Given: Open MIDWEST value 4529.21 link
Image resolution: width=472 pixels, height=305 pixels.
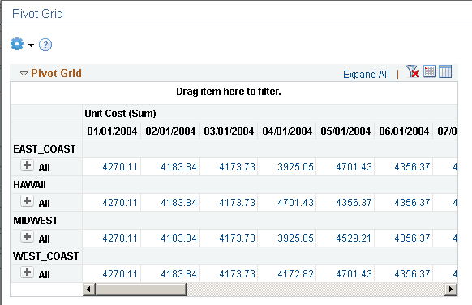Looking at the screenshot, I should 354,238.
